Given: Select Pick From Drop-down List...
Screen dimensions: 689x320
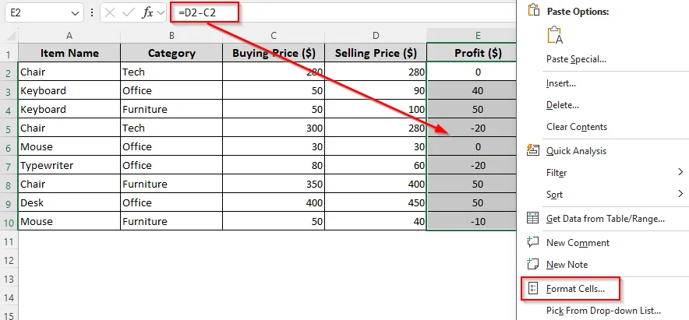Looking at the screenshot, I should click(x=603, y=311).
